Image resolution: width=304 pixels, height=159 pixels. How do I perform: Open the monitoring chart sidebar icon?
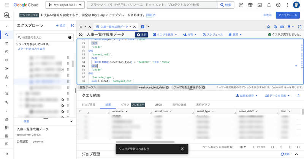[6, 119]
